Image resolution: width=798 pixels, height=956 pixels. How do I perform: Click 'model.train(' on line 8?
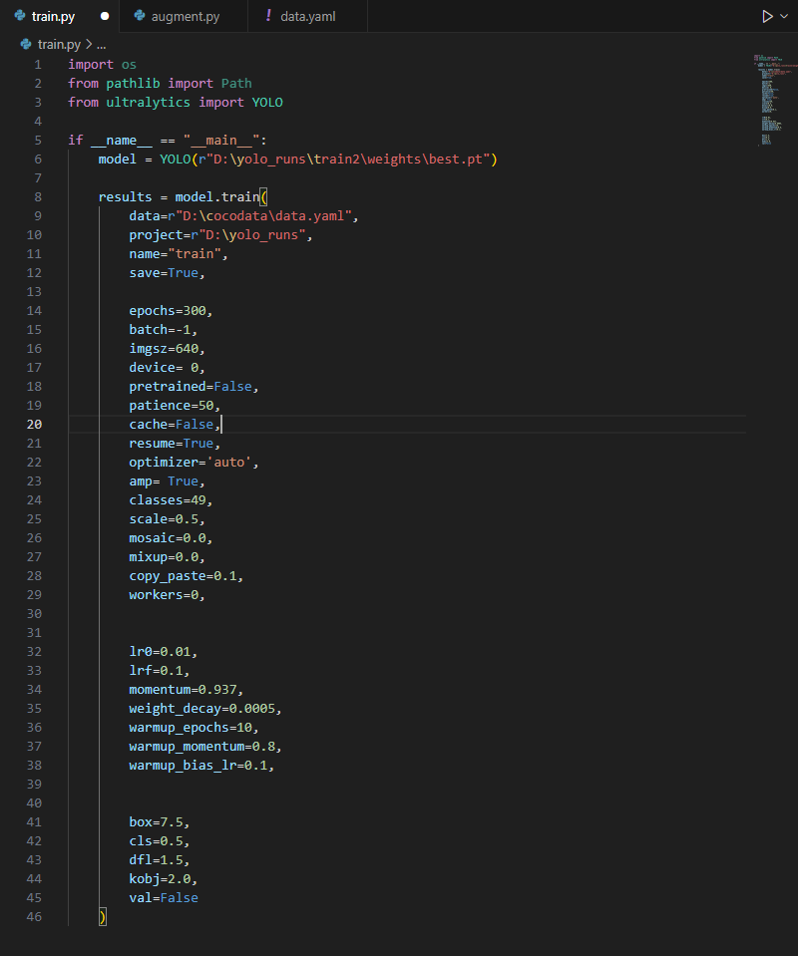220,197
